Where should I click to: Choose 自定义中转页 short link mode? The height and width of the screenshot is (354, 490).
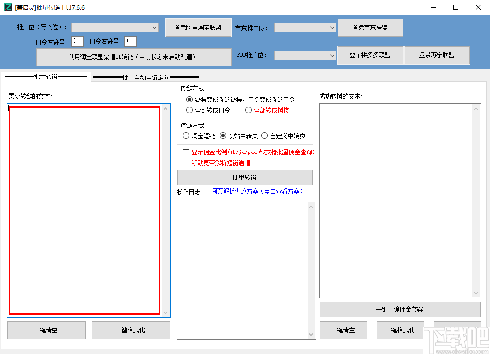pyautogui.click(x=265, y=136)
